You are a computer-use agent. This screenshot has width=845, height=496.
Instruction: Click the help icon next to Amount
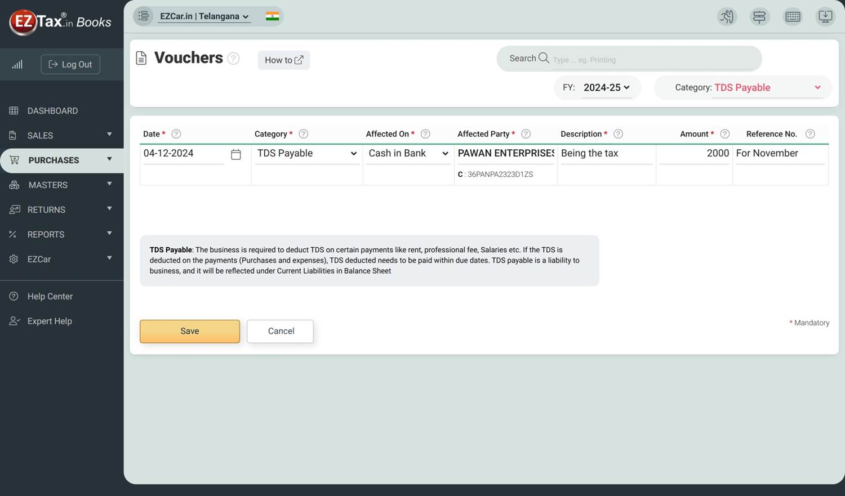click(x=725, y=134)
